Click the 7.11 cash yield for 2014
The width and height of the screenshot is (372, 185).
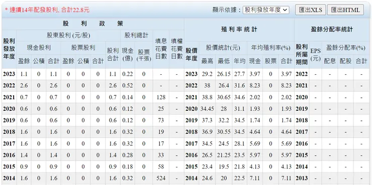pyautogui.click(x=255, y=178)
